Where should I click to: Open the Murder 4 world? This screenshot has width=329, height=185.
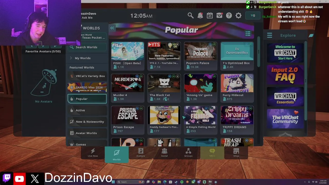pyautogui.click(x=128, y=88)
